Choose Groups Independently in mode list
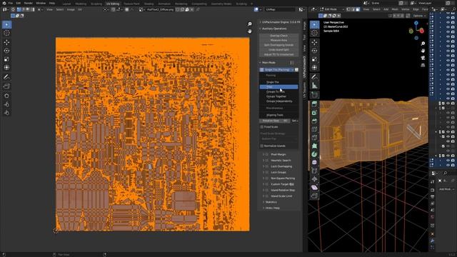The width and height of the screenshot is (457, 257). point(279,101)
